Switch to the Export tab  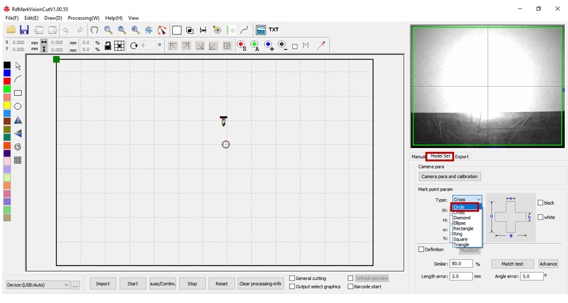(x=462, y=156)
